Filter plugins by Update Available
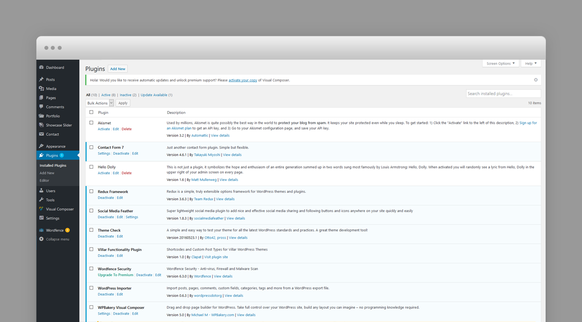This screenshot has width=582, height=322. tap(154, 95)
